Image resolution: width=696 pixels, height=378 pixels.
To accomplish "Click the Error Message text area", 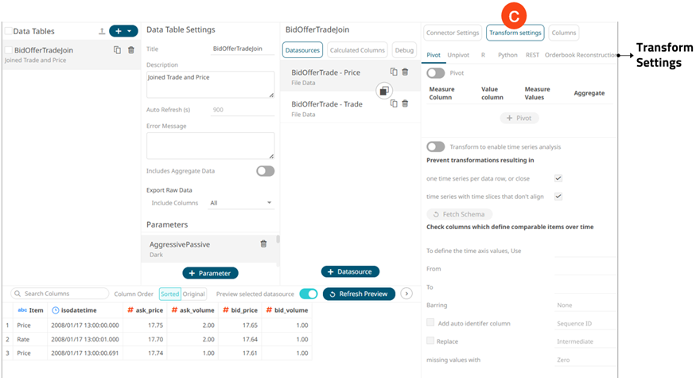I will [211, 146].
